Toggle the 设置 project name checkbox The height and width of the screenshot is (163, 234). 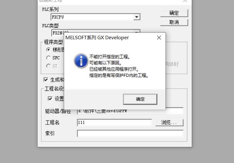tap(50, 99)
